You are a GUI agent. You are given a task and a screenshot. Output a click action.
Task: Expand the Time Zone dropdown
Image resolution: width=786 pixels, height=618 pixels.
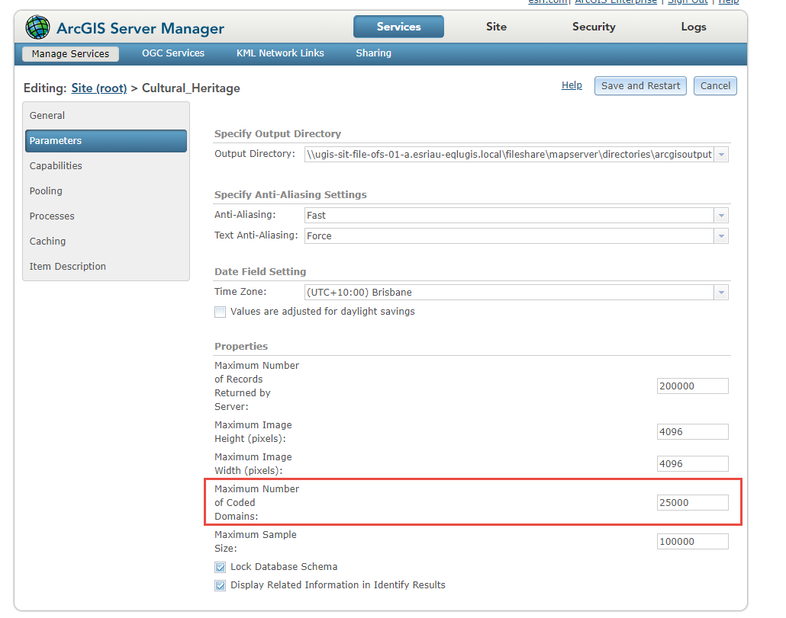[x=721, y=293]
